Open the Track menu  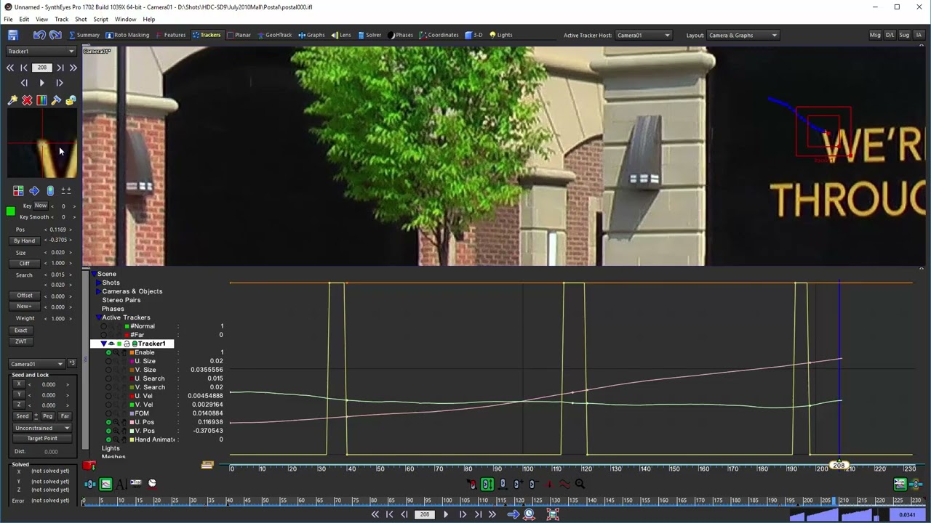pyautogui.click(x=61, y=20)
